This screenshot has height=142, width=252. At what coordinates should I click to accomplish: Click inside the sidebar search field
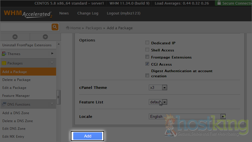pyautogui.click(x=26, y=27)
